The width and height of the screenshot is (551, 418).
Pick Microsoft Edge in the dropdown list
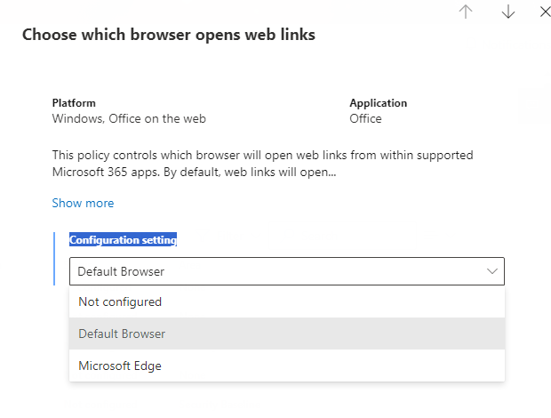coord(120,366)
